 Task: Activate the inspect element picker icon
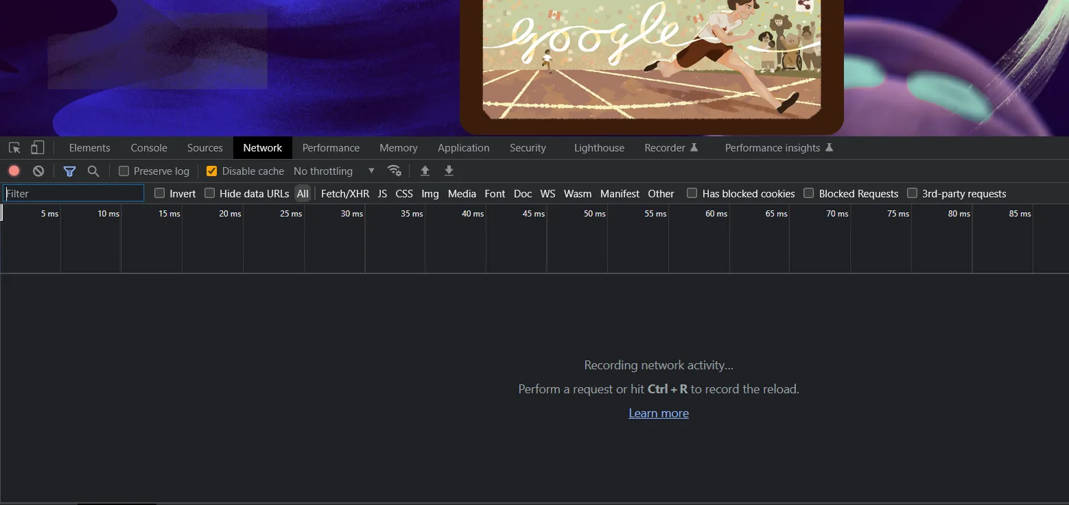pos(14,148)
